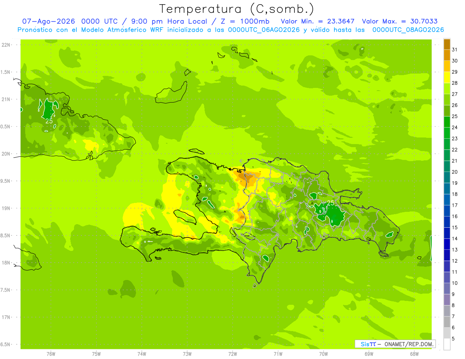Click the "Valor Min. = 23.3647" value
This screenshot has height=359, width=465.
(x=318, y=21)
